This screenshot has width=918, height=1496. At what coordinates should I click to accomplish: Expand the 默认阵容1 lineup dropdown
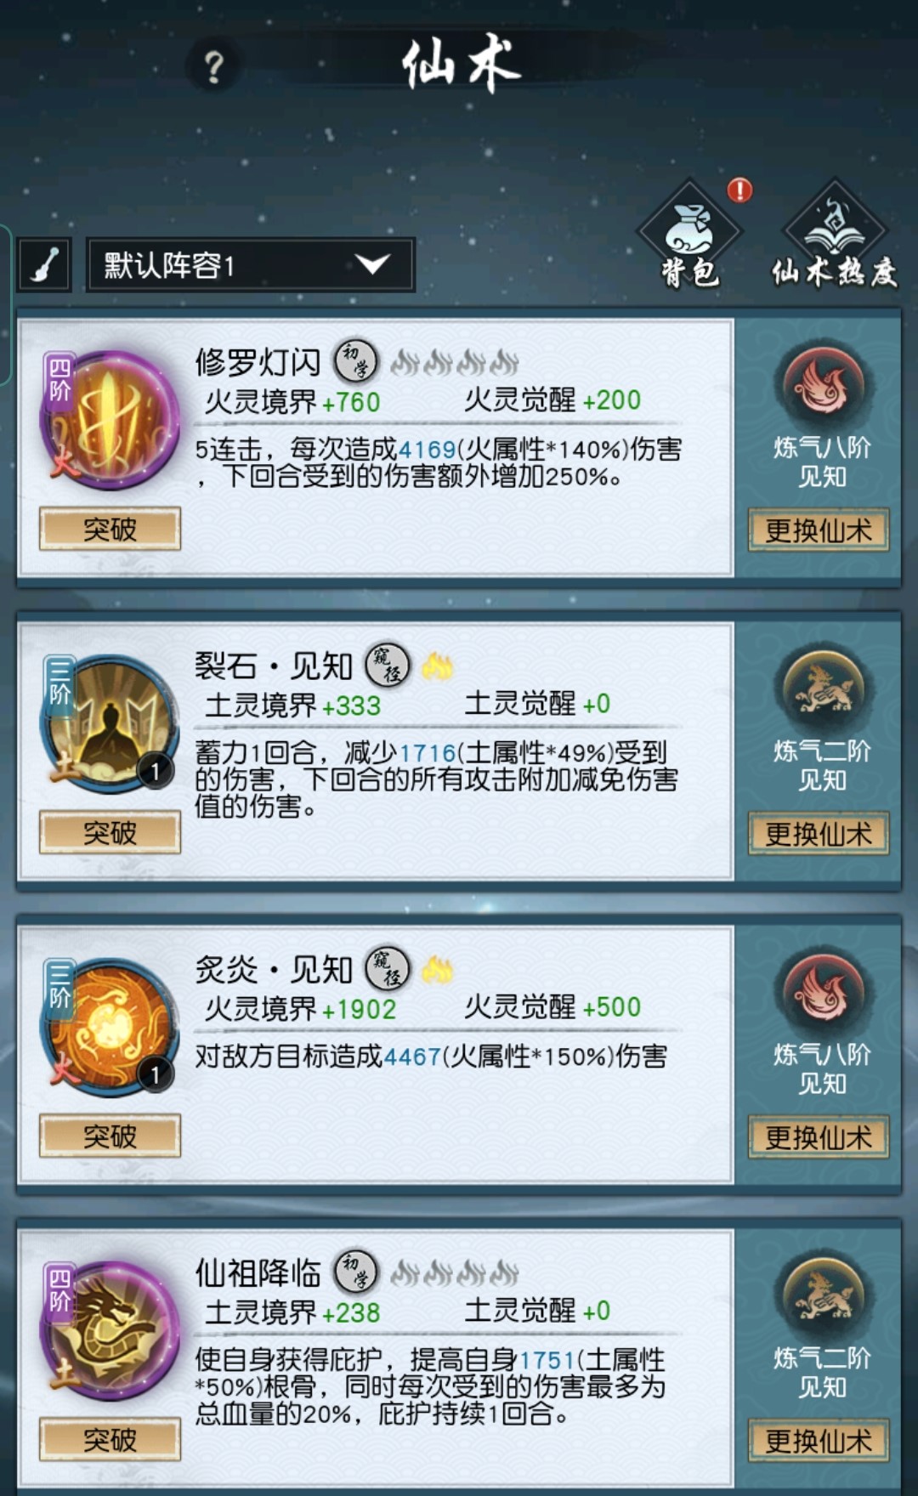click(251, 265)
